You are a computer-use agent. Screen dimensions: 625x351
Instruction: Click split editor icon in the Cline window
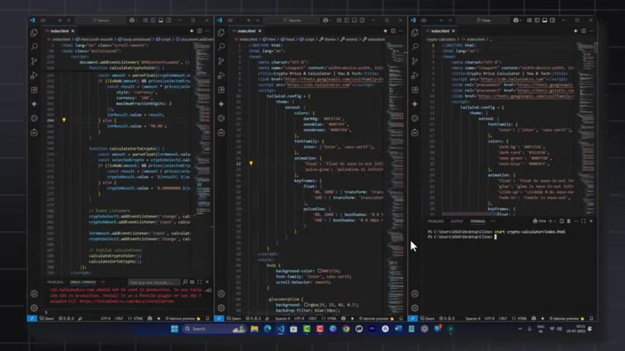(583, 31)
